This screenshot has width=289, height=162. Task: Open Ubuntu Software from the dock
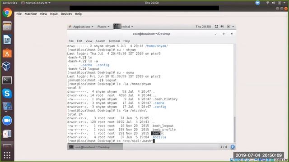(x=7, y=53)
